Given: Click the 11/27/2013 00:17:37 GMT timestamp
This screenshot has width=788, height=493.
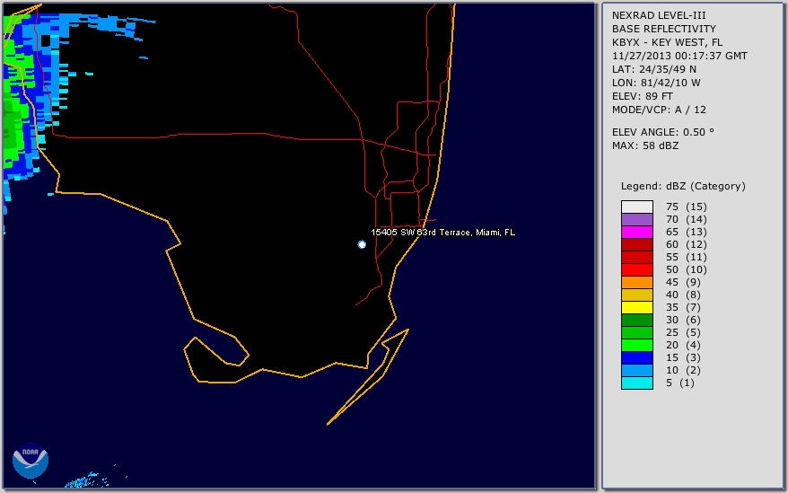Looking at the screenshot, I should click(679, 56).
